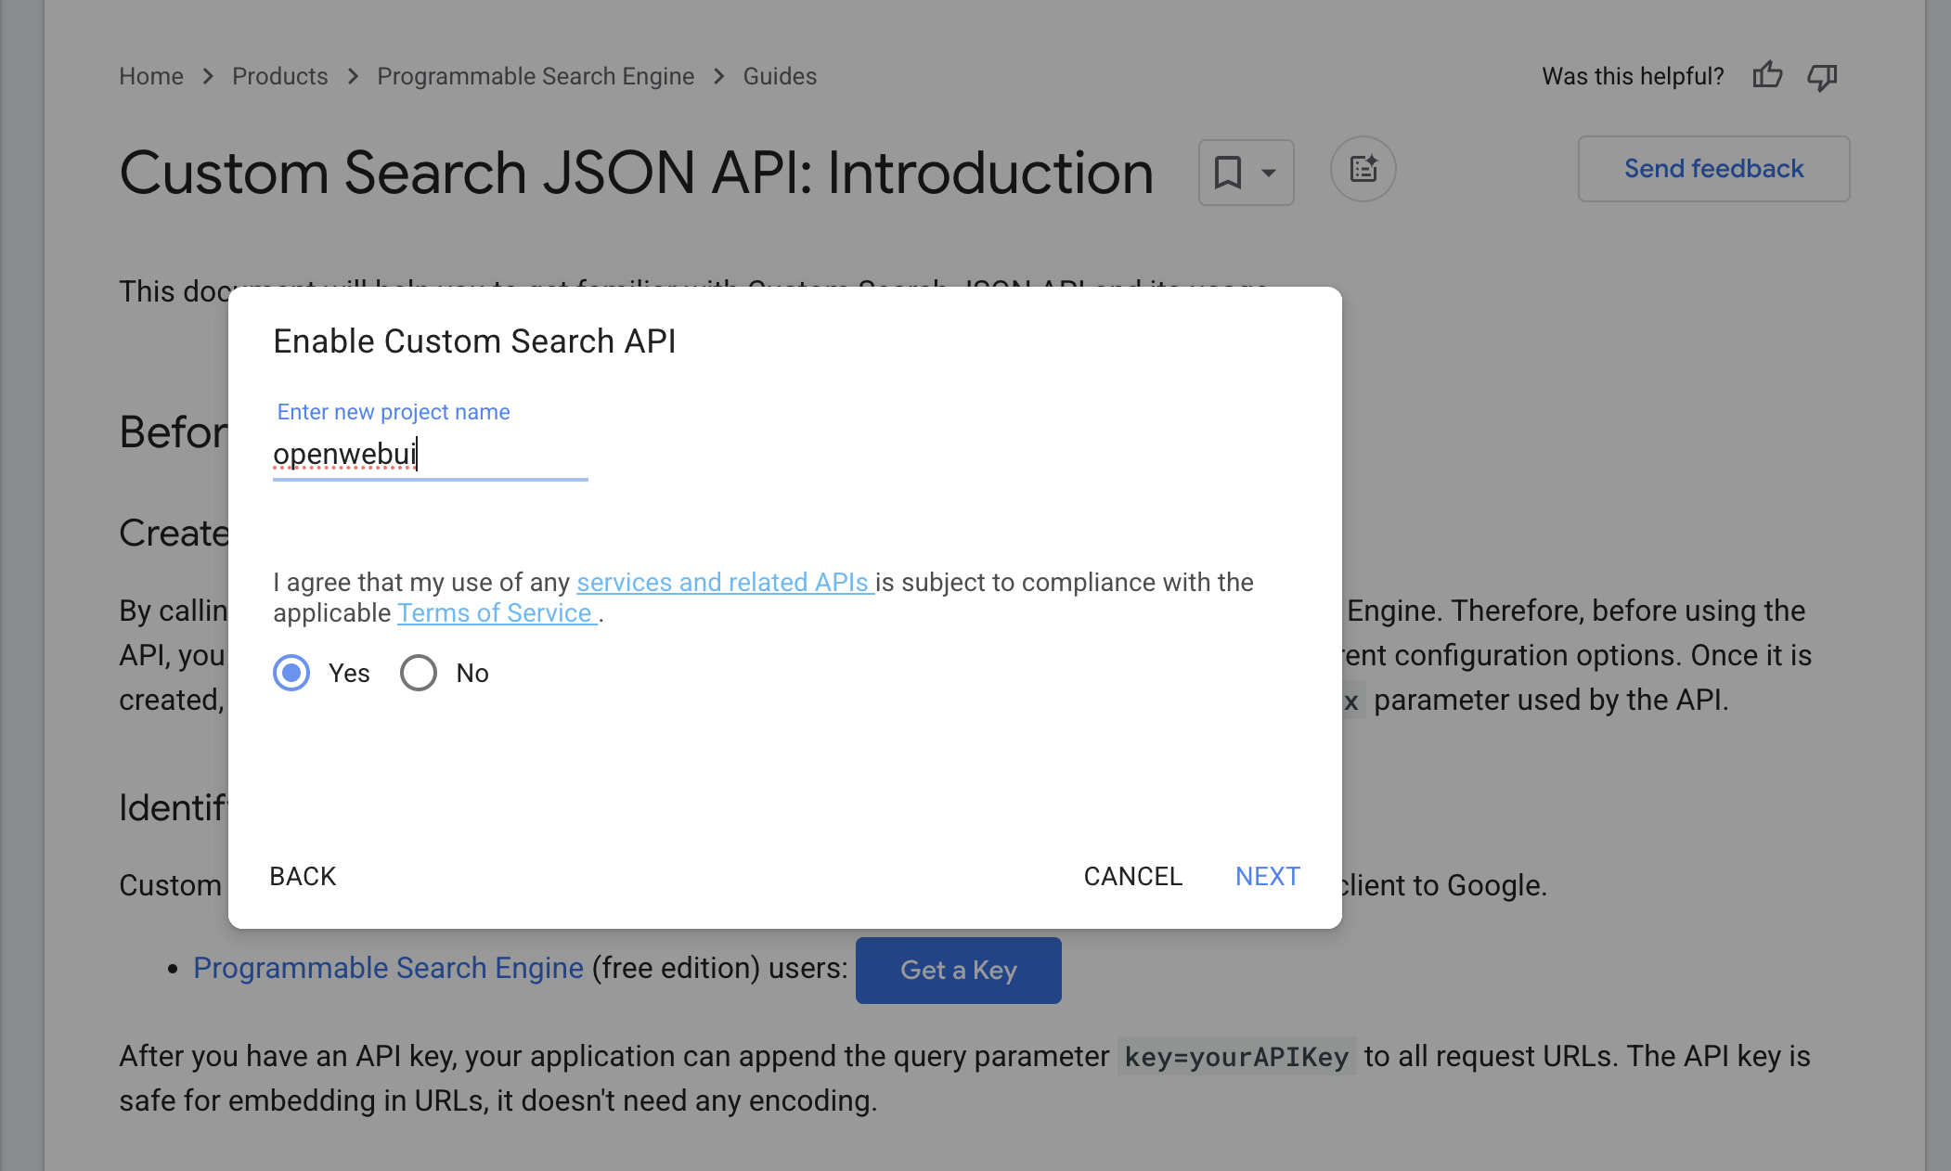The height and width of the screenshot is (1171, 1951).
Task: Select the Yes radio button
Action: (291, 673)
